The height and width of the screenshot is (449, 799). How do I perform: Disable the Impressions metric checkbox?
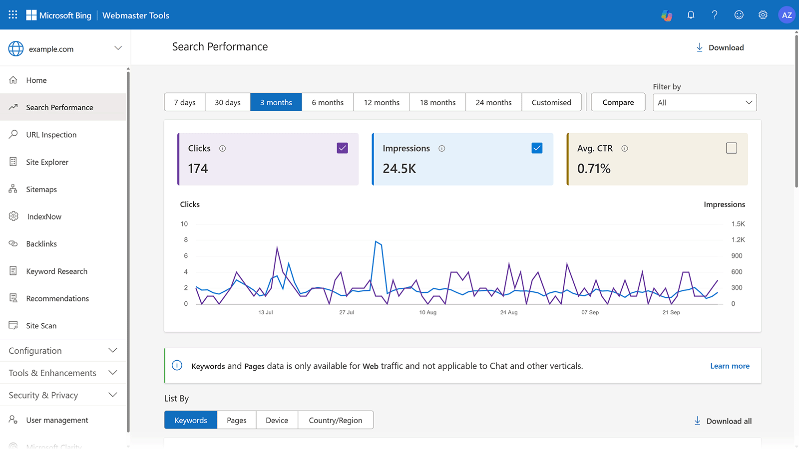537,148
